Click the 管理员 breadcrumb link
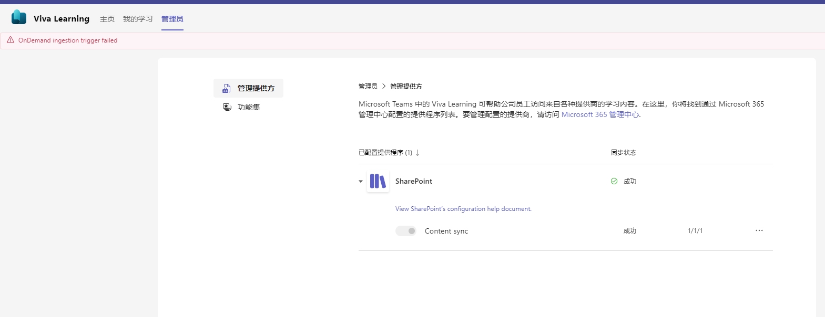 pyautogui.click(x=368, y=86)
